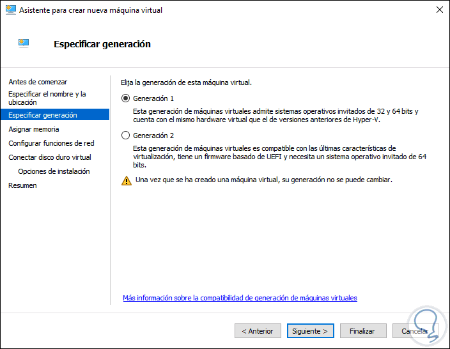Jump to Asignar memoria step

(x=34, y=129)
